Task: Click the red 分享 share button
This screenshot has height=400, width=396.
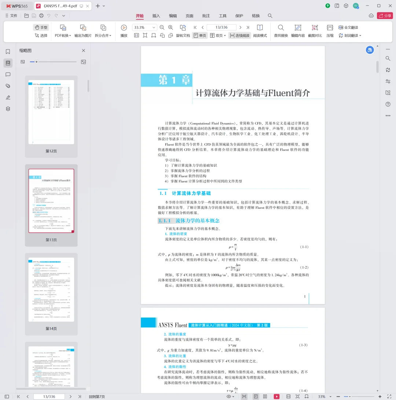Action: [385, 16]
